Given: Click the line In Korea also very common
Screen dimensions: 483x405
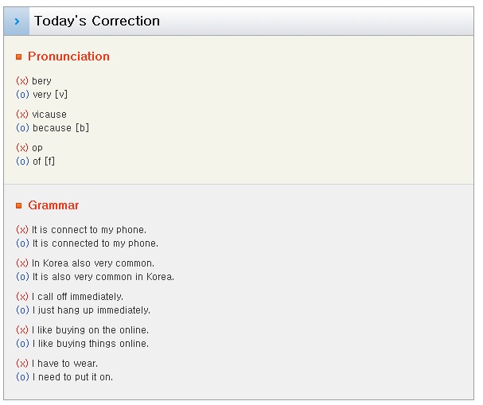Looking at the screenshot, I should [x=93, y=263].
